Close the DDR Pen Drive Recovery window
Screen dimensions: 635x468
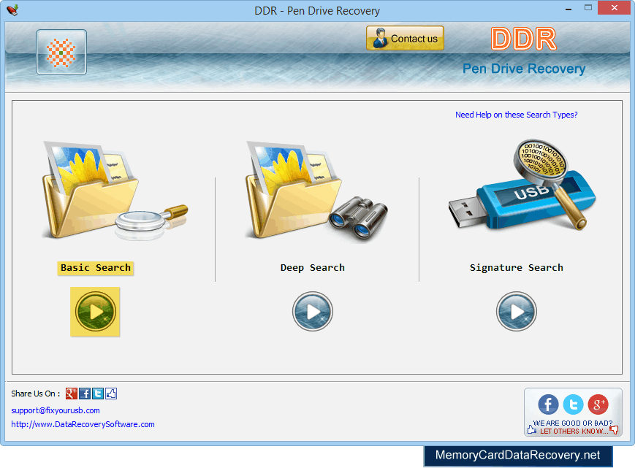[614, 8]
